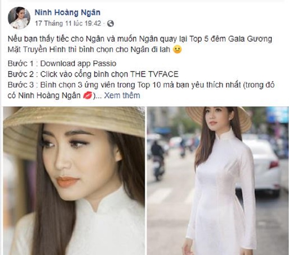The height and width of the screenshot is (255, 289).
Task: Open Ninh Hoàng Ngân's profile avatar
Action: click(x=19, y=18)
